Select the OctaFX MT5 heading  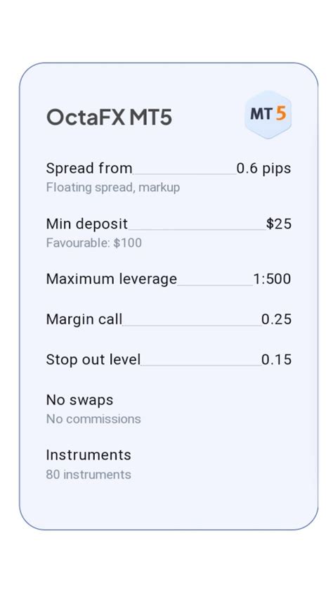point(109,117)
